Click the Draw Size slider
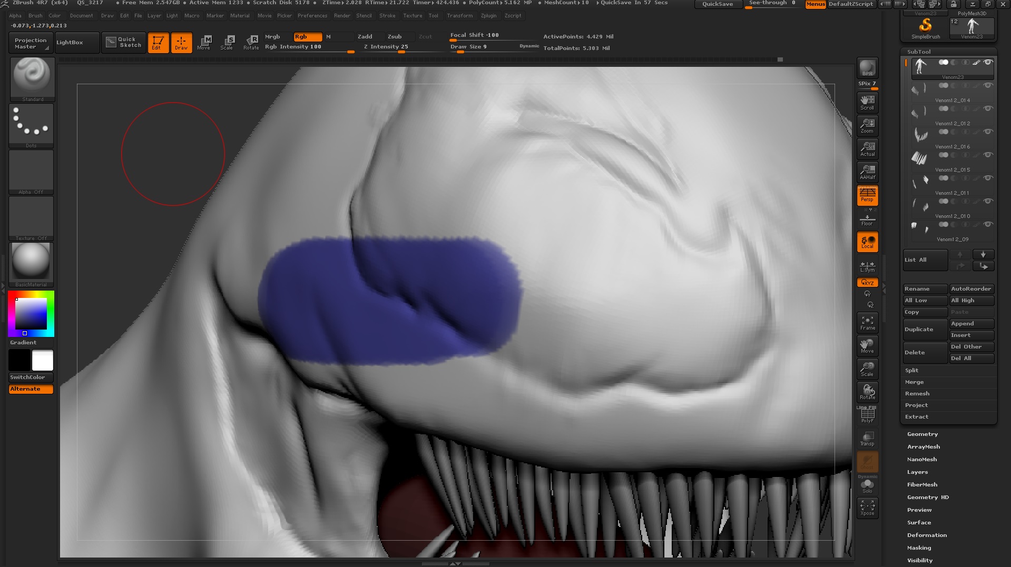1011x567 pixels. 494,47
